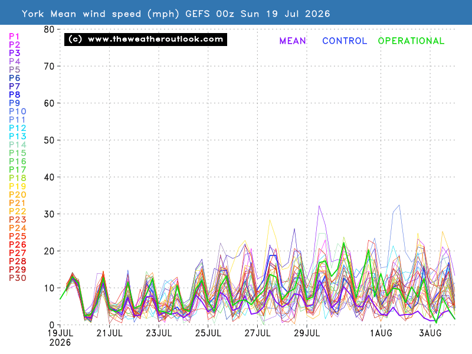Click the P19 legend label
The height and width of the screenshot is (354, 472).
click(18, 186)
